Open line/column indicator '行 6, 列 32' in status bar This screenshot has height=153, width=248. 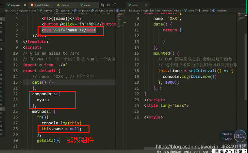tap(169, 152)
